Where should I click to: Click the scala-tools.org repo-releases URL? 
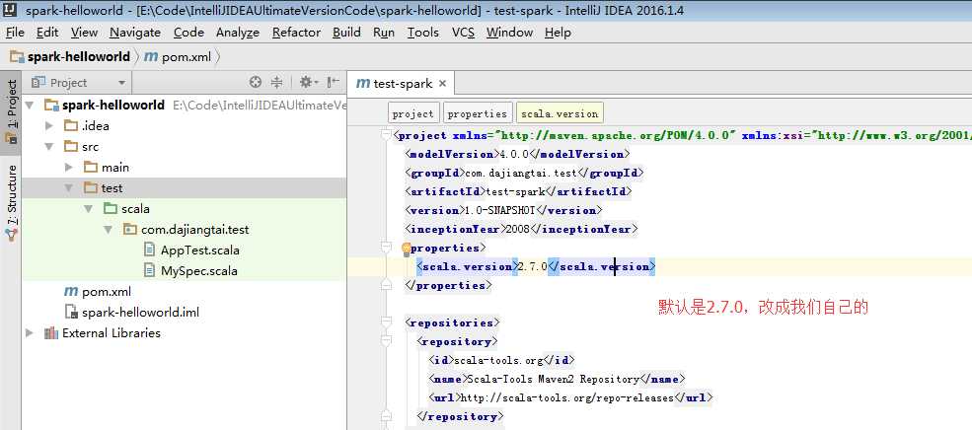point(565,397)
